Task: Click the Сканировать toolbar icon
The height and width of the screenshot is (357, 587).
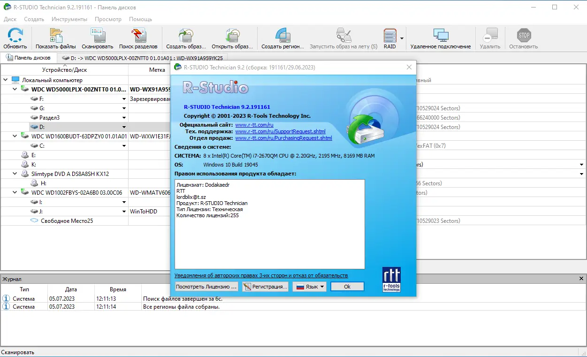Action: [97, 38]
